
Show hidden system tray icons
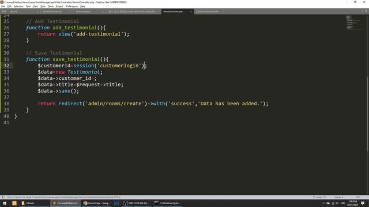[x=323, y=203]
